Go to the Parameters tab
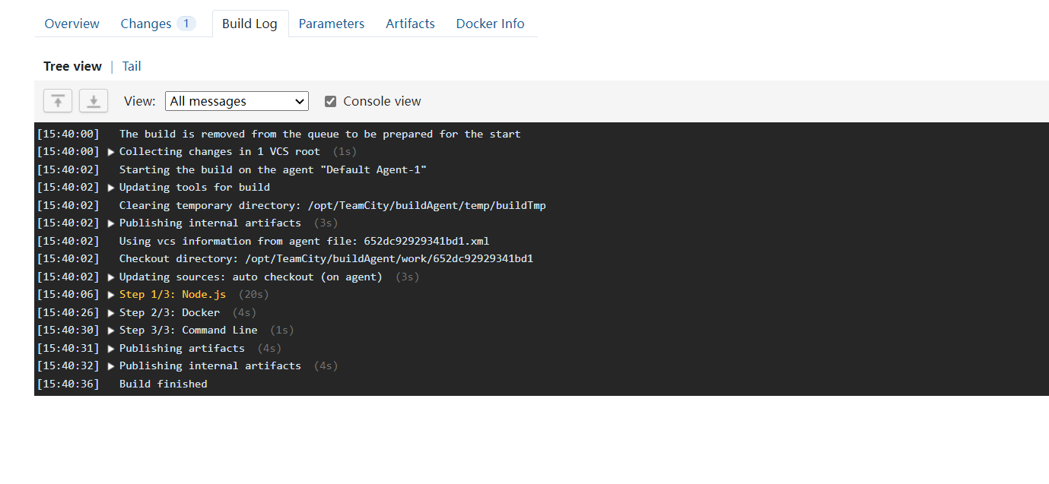The image size is (1049, 484). point(332,24)
